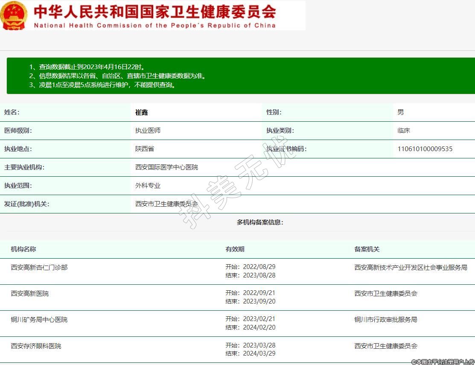Click the national emblem logo
Viewport: 475px width, 365px height.
click(14, 15)
